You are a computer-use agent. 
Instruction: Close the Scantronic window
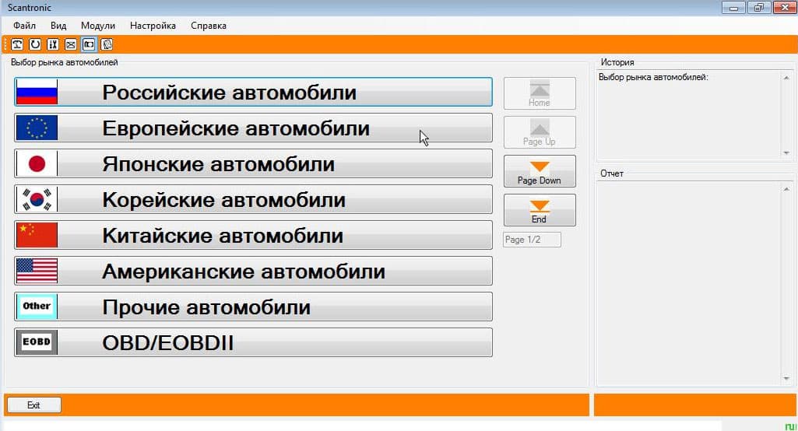coord(785,8)
